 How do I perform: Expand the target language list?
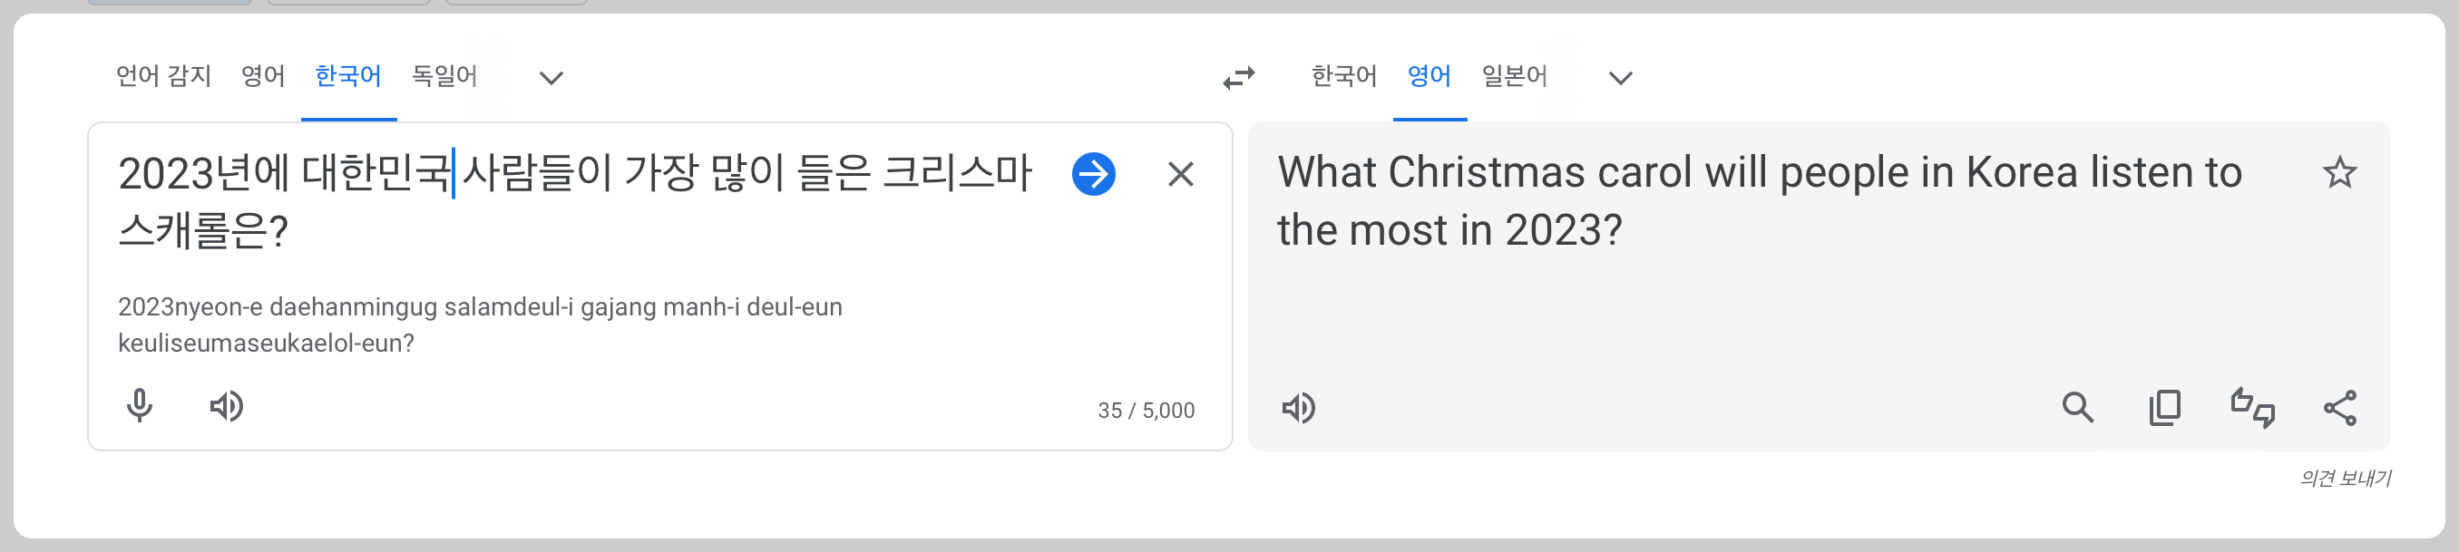[x=1620, y=77]
